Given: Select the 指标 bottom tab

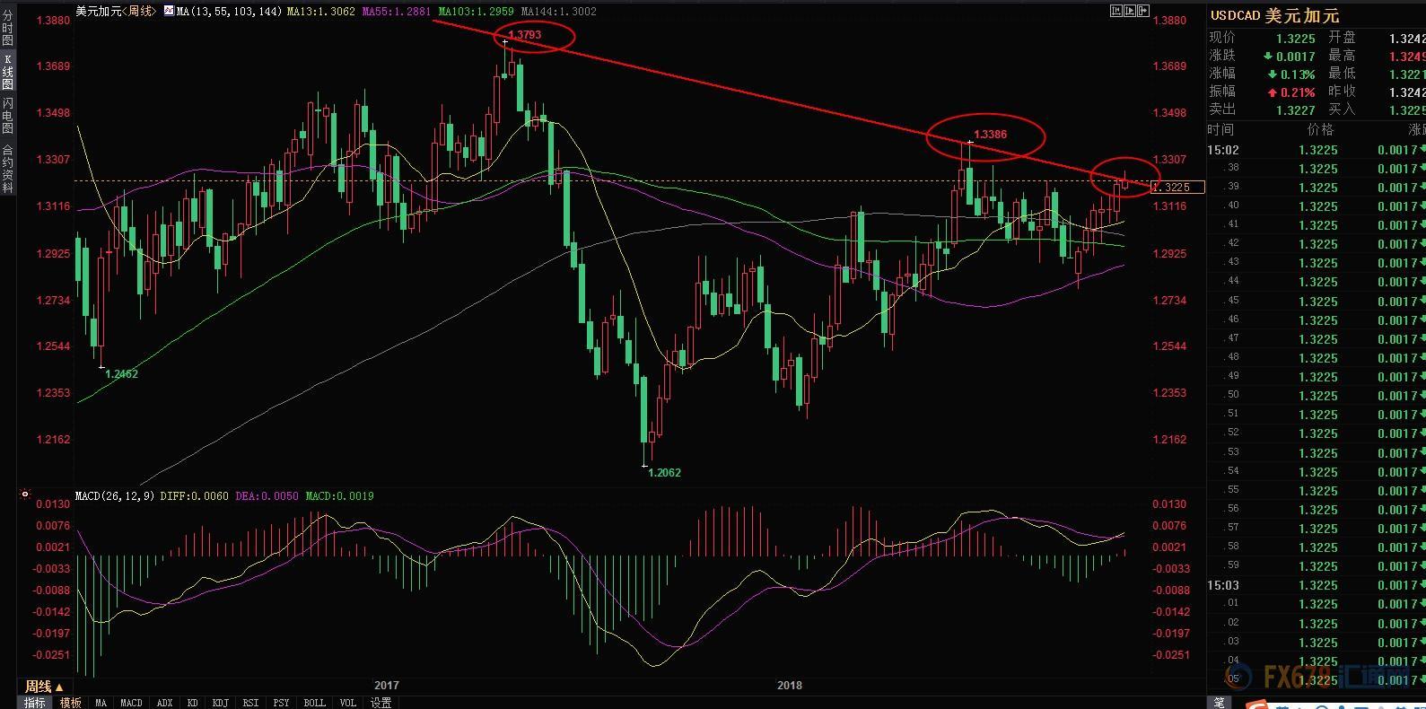Looking at the screenshot, I should [35, 703].
